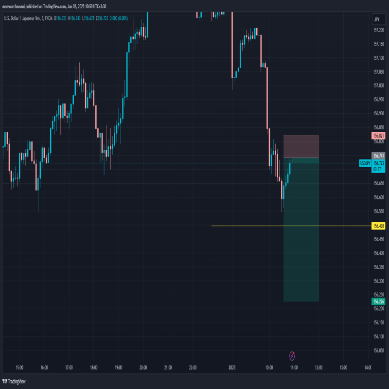Click the 15:00 label on time axis
The image size is (389, 389).
[x=19, y=367]
